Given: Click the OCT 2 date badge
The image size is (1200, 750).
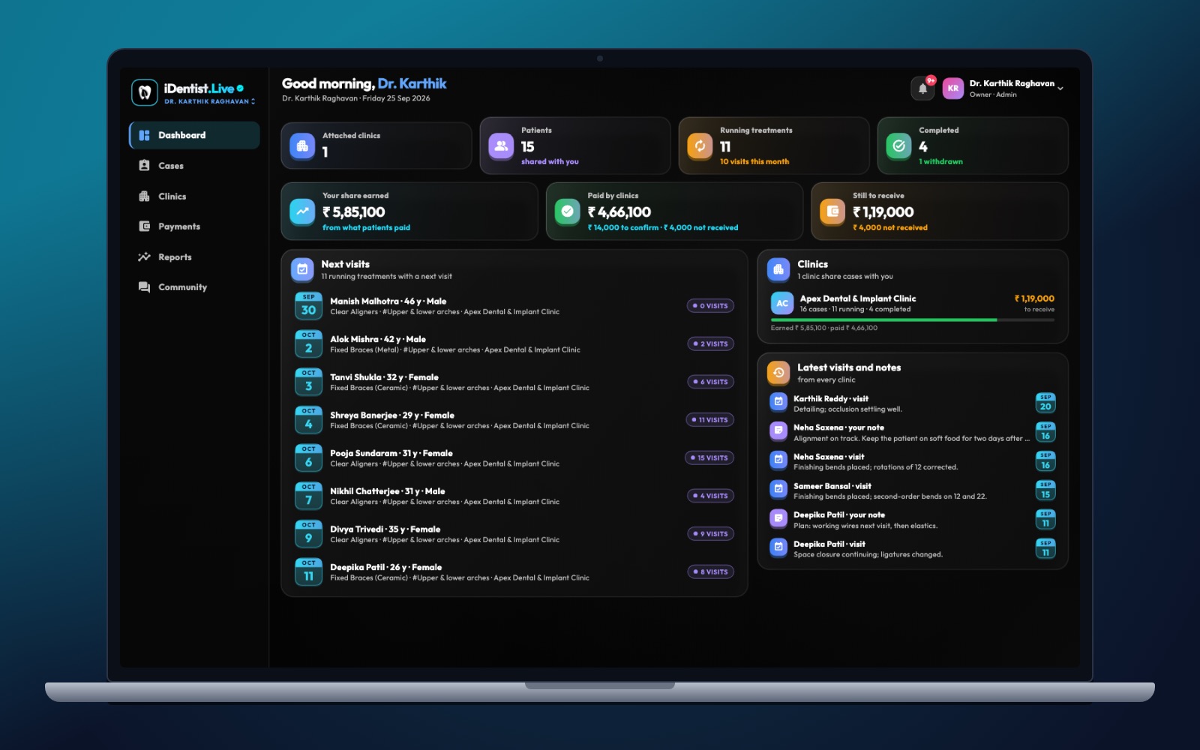Looking at the screenshot, I should [308, 344].
